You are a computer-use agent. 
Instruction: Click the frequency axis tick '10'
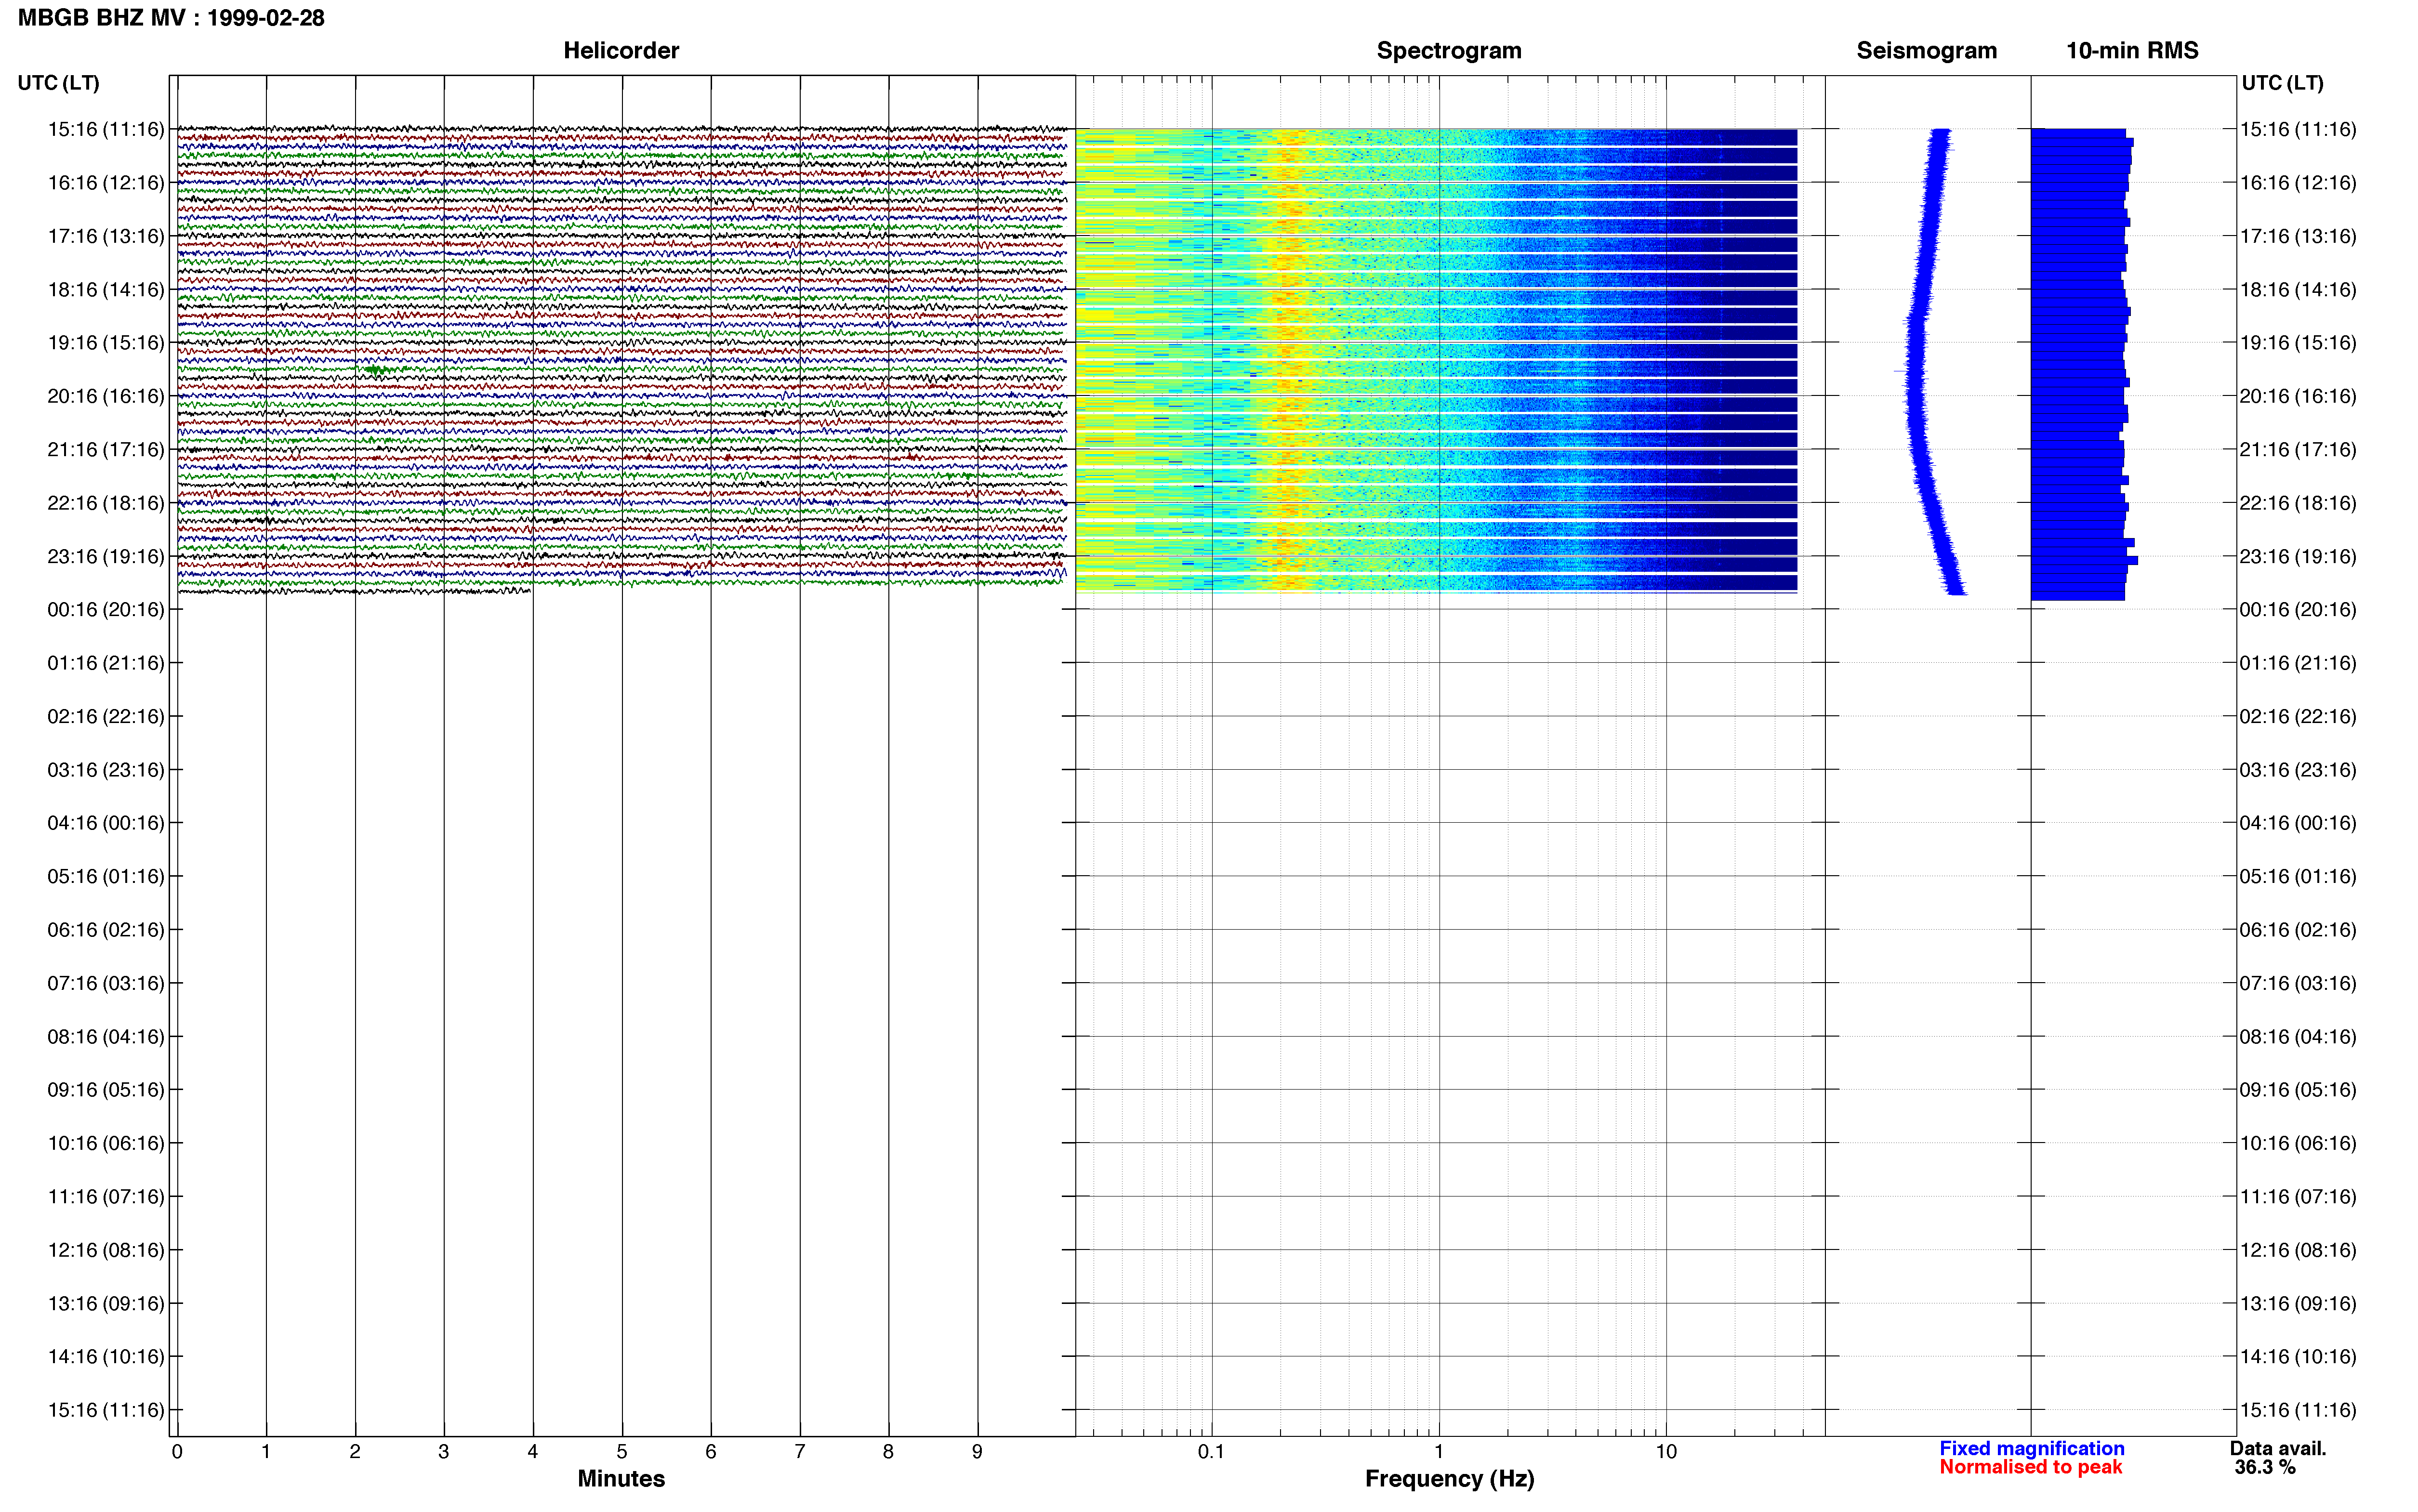(x=1666, y=1452)
